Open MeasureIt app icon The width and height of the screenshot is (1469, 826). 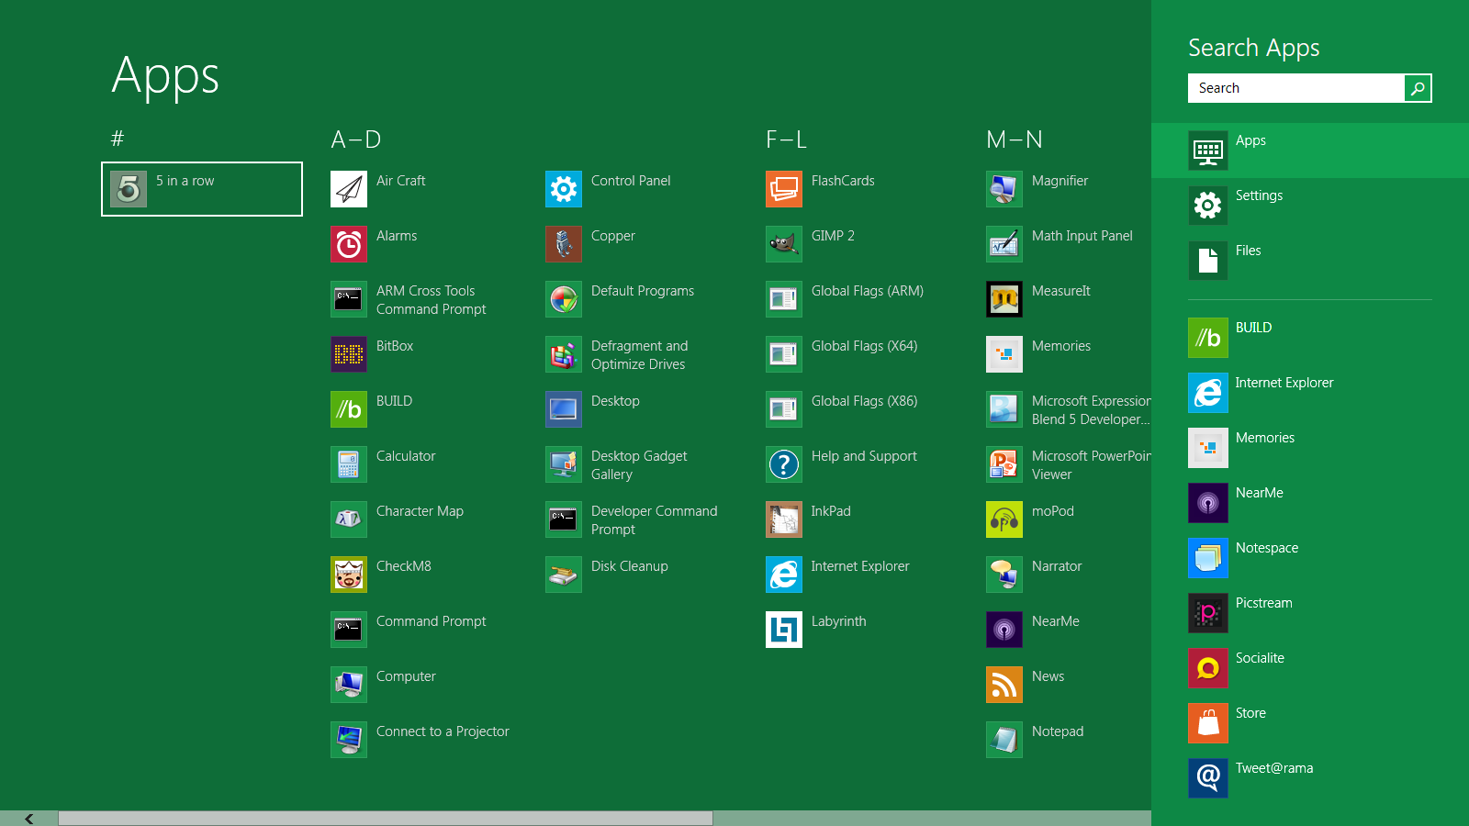[1004, 299]
